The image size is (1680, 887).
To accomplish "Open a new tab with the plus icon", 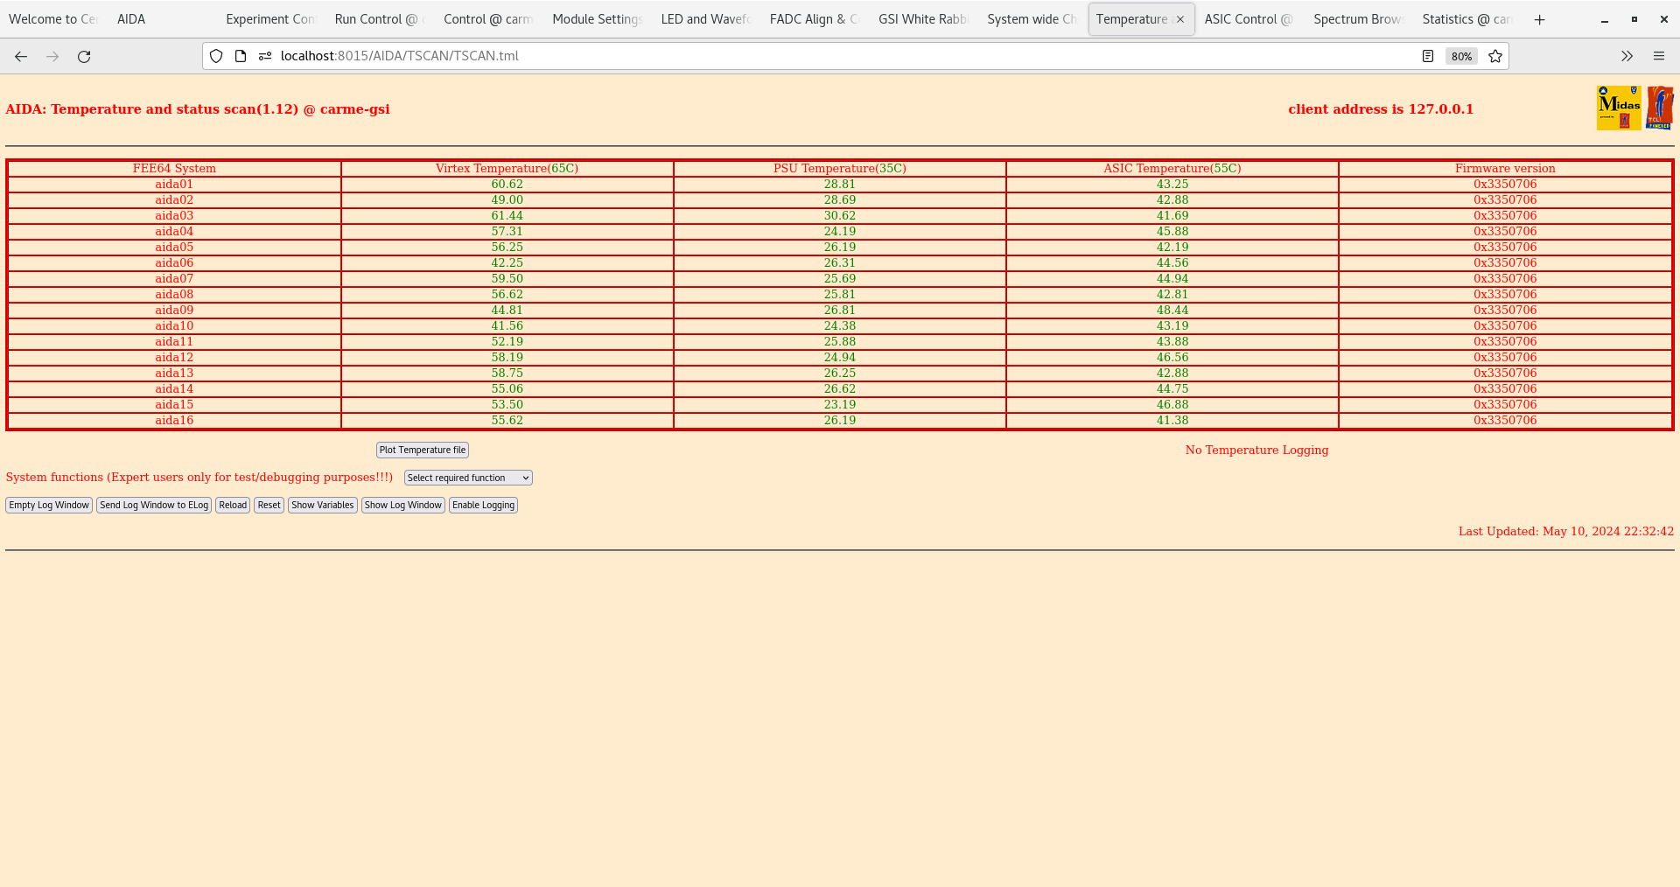I will [1539, 19].
